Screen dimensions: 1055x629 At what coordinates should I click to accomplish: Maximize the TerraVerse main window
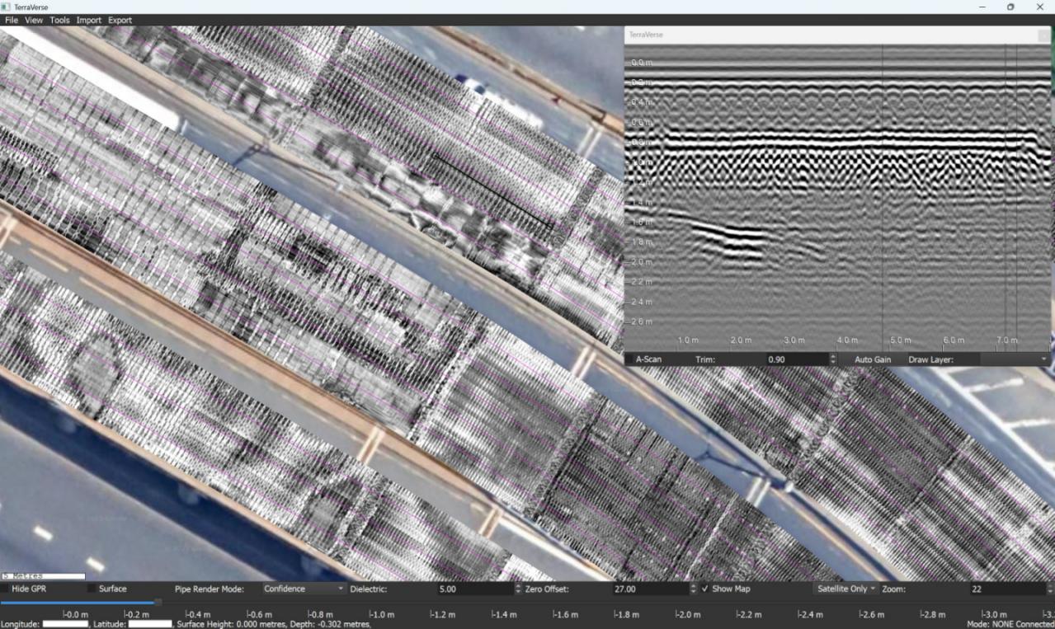pyautogui.click(x=1010, y=7)
